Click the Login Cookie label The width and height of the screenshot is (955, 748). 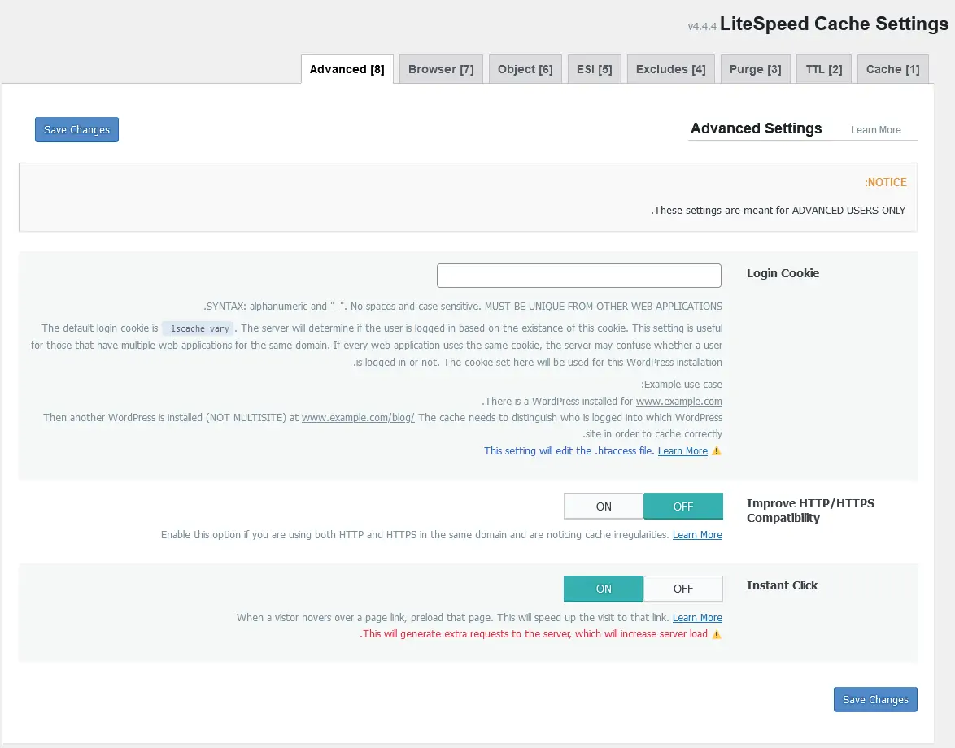783,273
